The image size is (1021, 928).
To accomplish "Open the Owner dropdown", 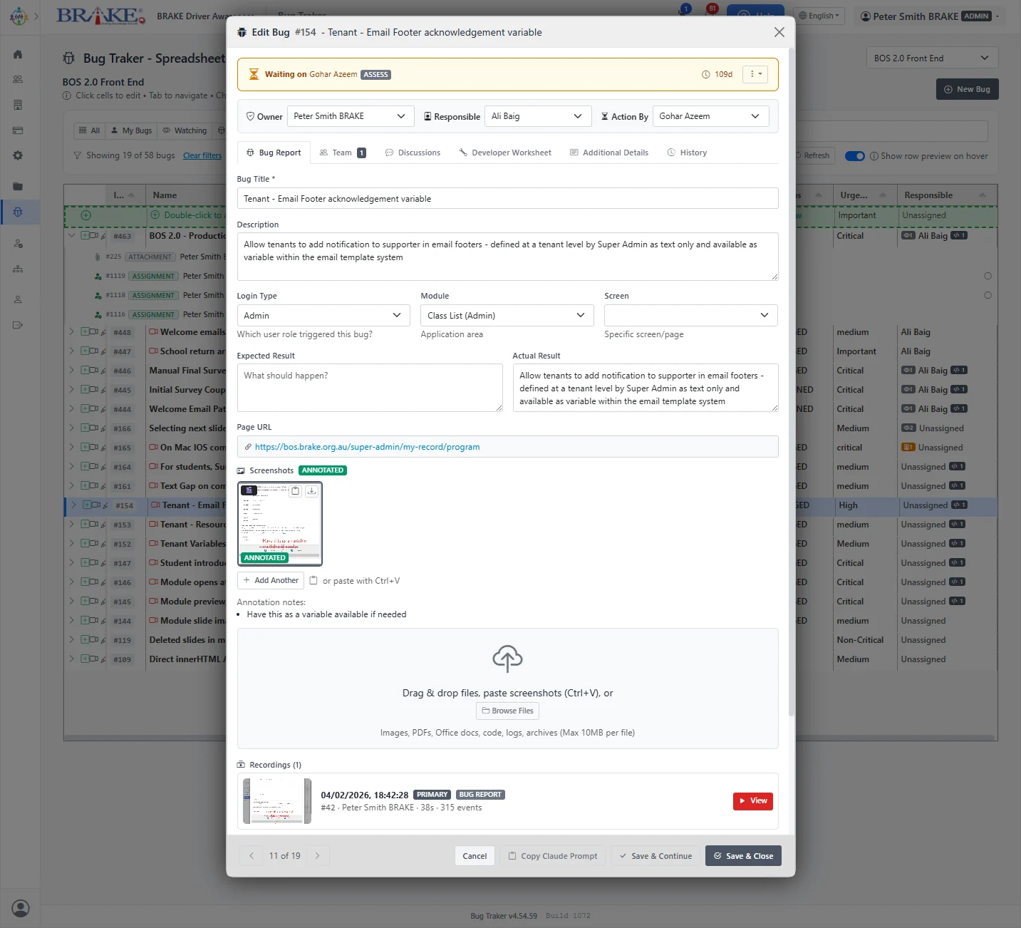I will (x=351, y=116).
